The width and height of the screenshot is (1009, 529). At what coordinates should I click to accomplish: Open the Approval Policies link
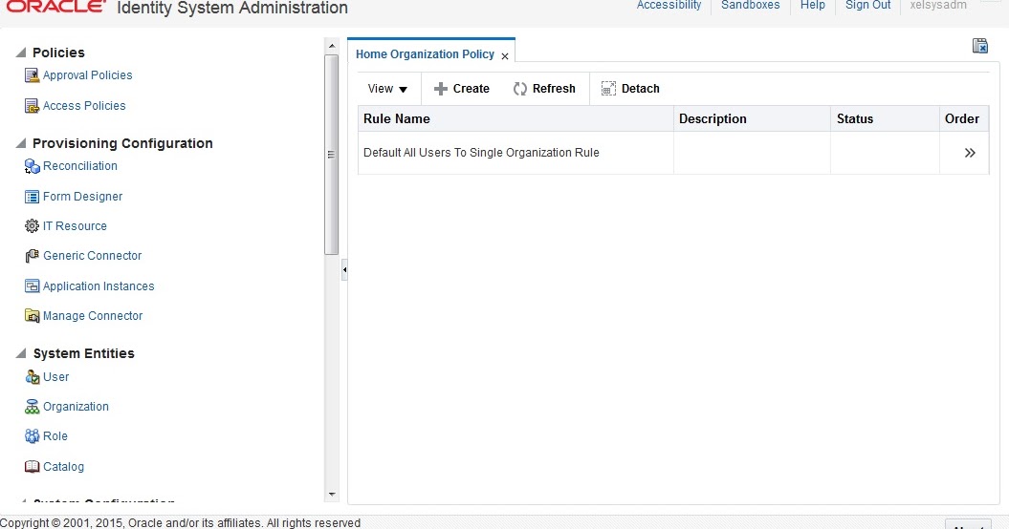tap(88, 75)
